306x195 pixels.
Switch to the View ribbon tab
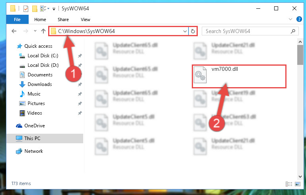tap(86, 19)
